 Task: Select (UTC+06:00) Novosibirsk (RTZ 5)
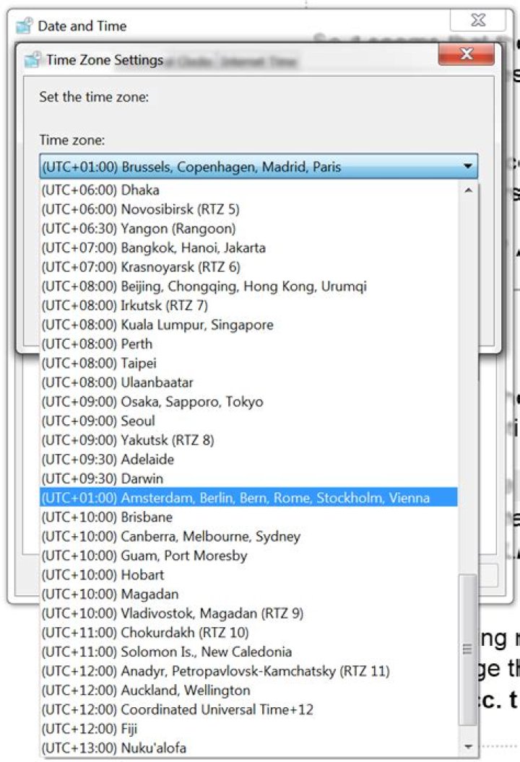pyautogui.click(x=248, y=209)
